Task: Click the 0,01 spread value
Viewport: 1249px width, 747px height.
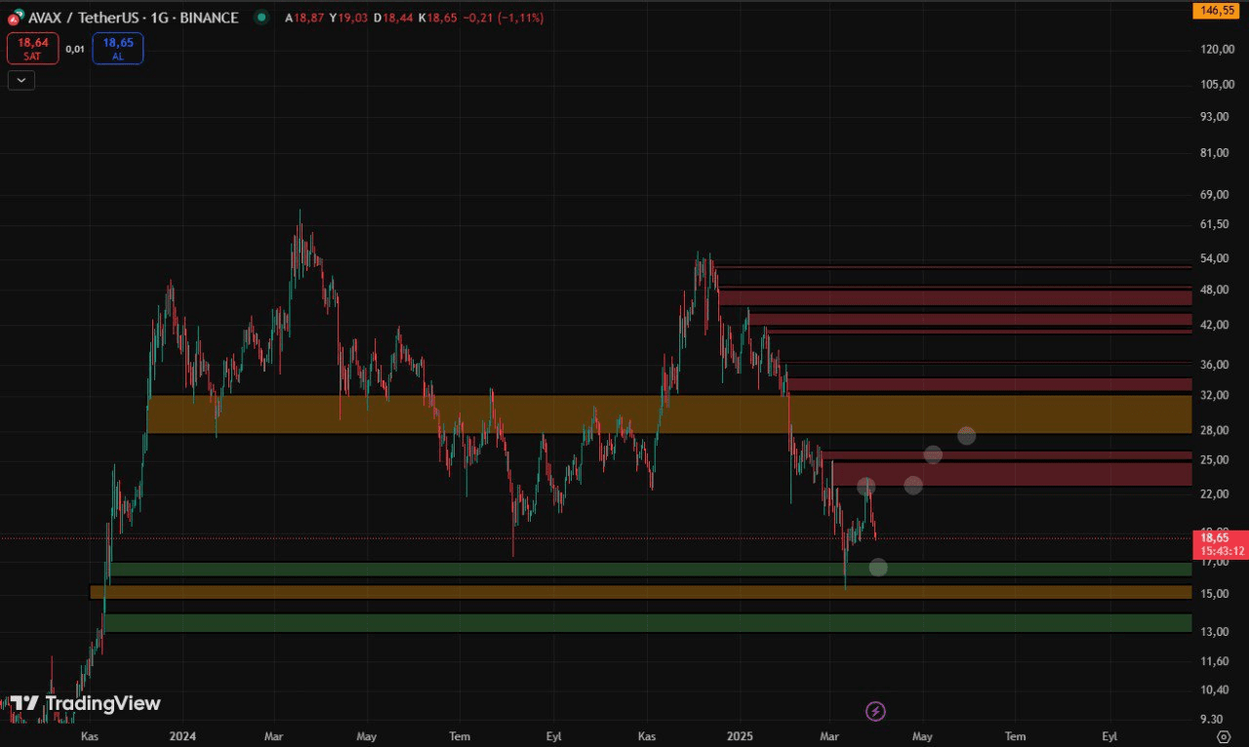Action: (75, 49)
